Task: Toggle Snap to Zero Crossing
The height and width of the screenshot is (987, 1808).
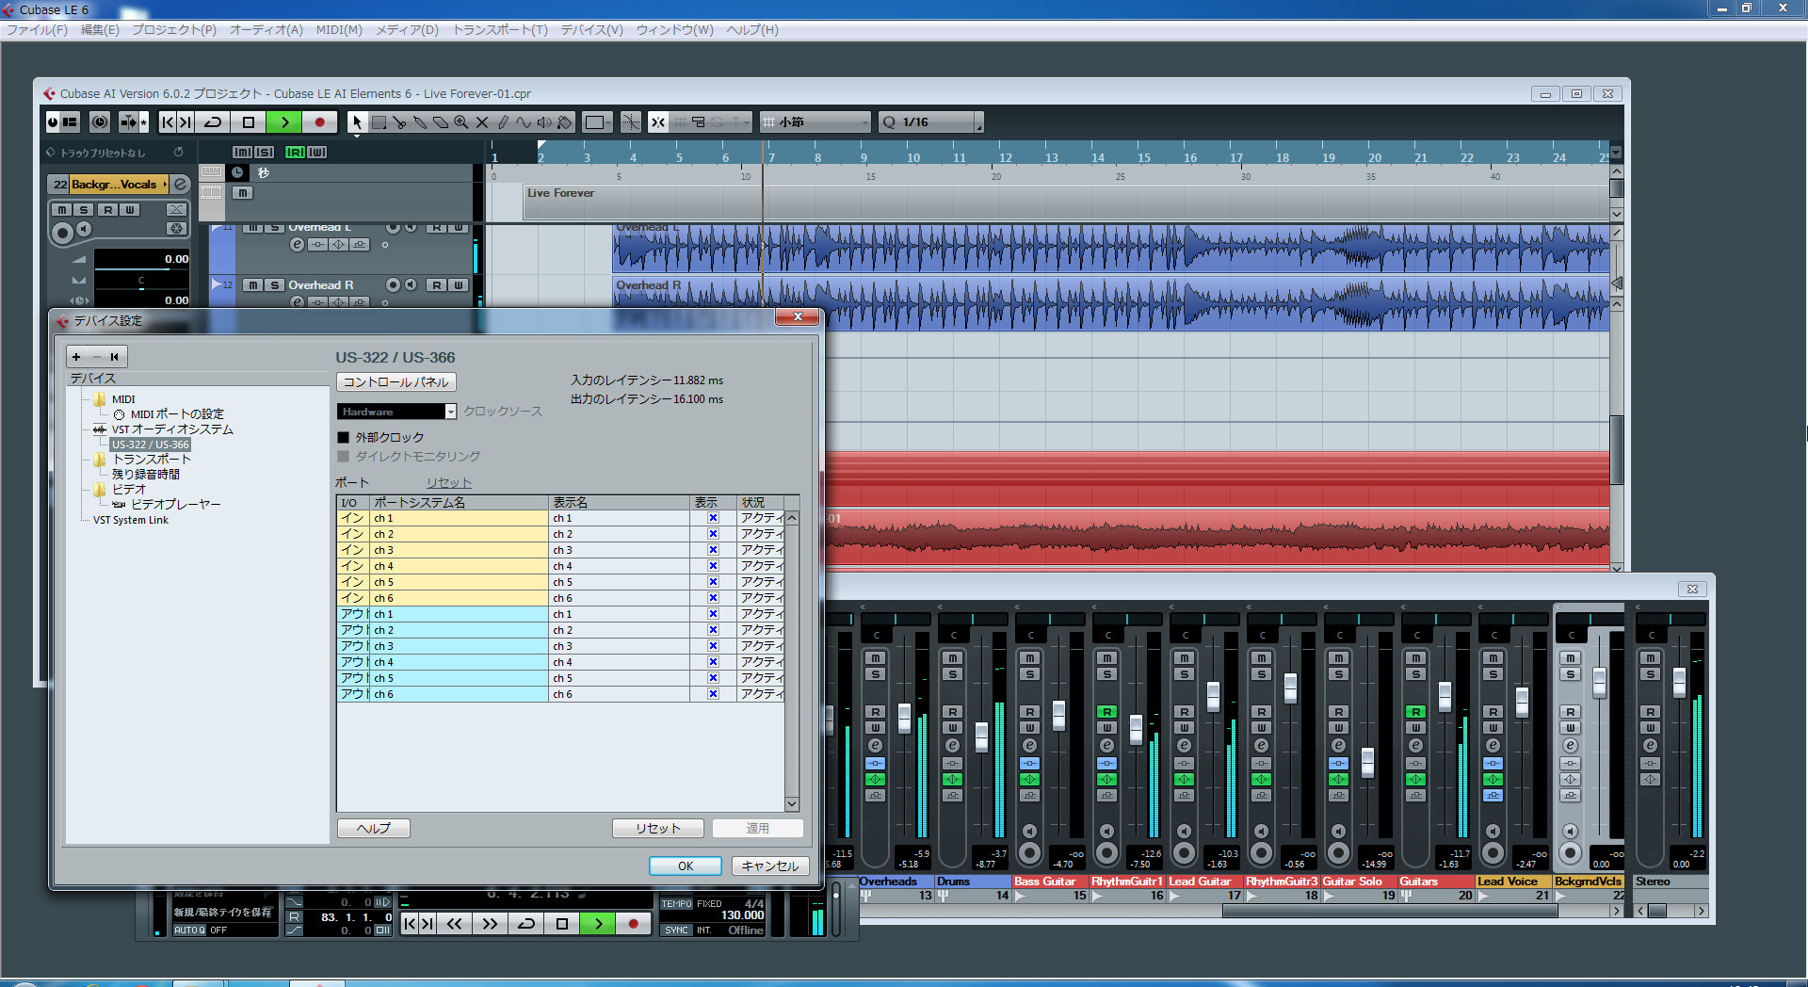Action: point(631,122)
